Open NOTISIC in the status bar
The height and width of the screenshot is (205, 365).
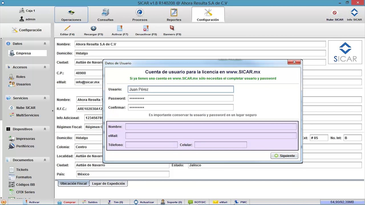[x=197, y=202]
